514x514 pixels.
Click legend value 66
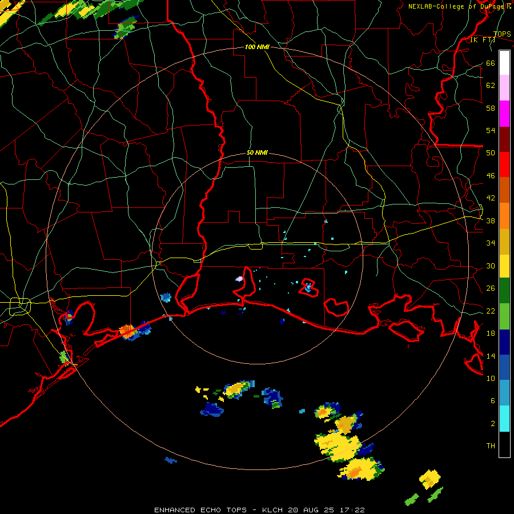click(x=491, y=63)
